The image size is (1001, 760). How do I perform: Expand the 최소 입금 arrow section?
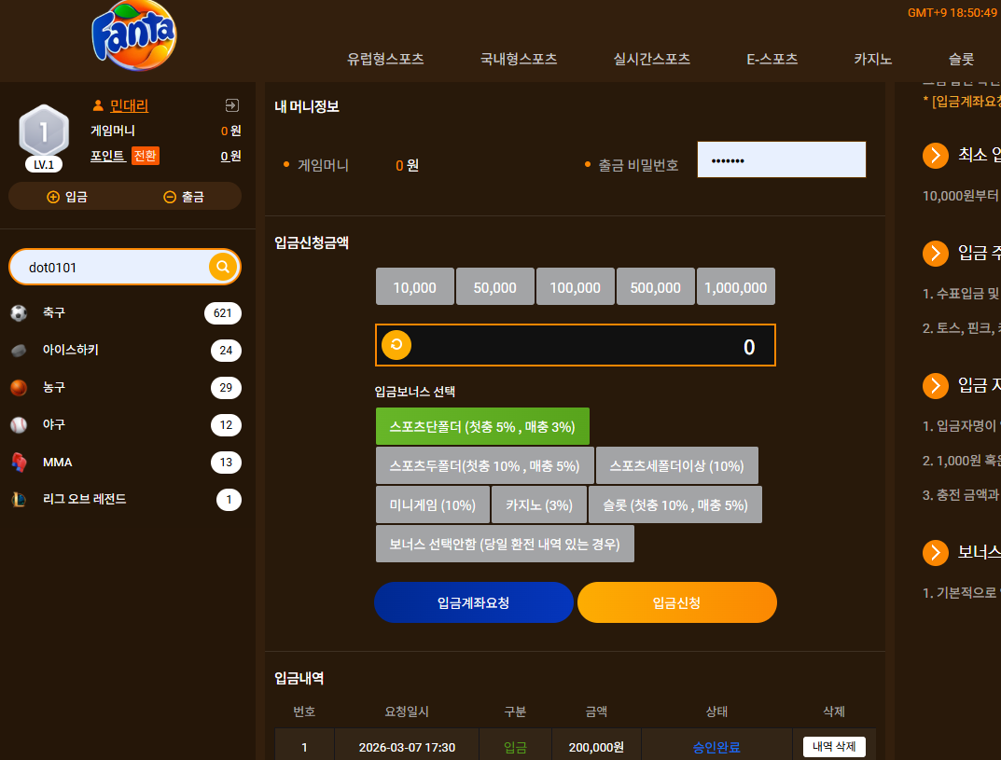936,155
